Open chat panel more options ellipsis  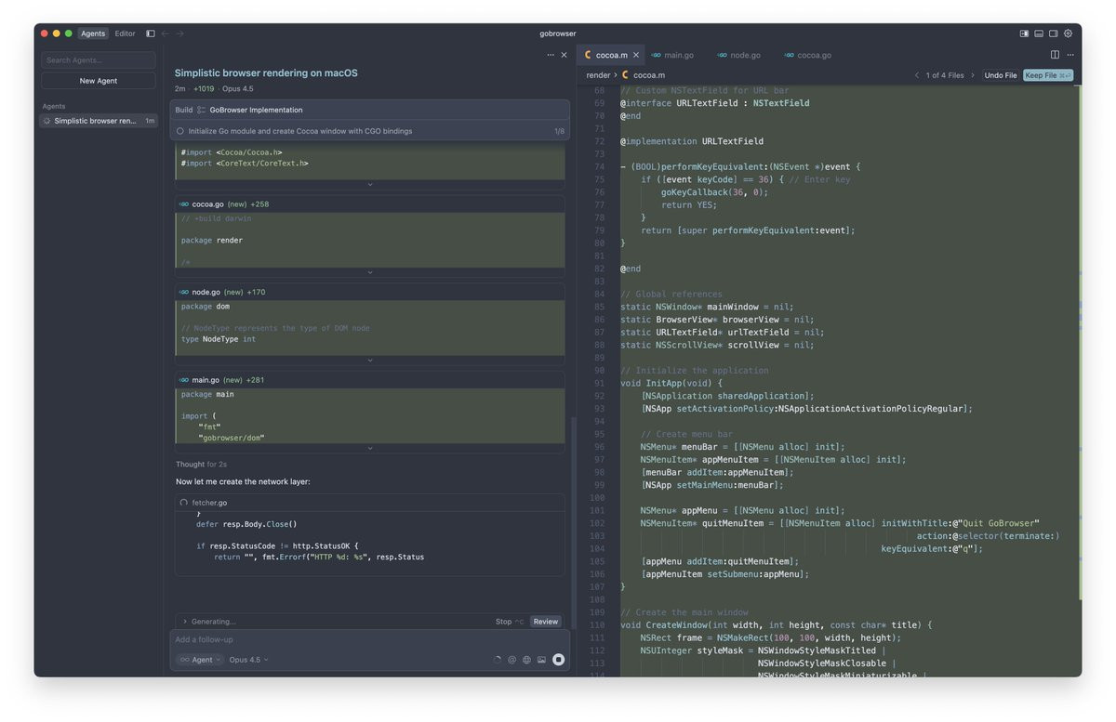[551, 55]
